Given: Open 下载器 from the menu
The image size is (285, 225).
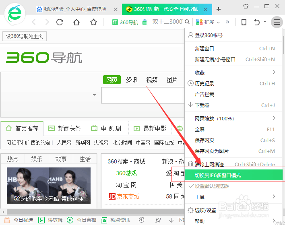Looking at the screenshot, I should coord(233,105).
